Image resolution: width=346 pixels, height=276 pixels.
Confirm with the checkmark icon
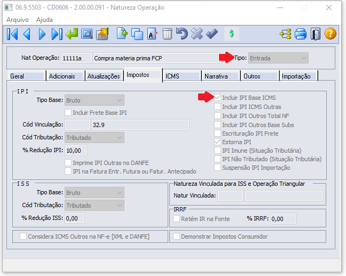coord(212,34)
